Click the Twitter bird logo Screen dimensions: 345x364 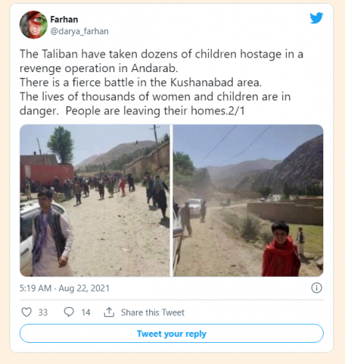pyautogui.click(x=317, y=18)
